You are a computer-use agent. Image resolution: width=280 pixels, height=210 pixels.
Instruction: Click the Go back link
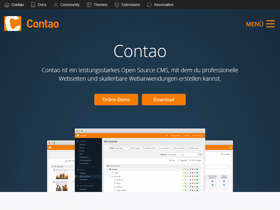tap(226, 154)
